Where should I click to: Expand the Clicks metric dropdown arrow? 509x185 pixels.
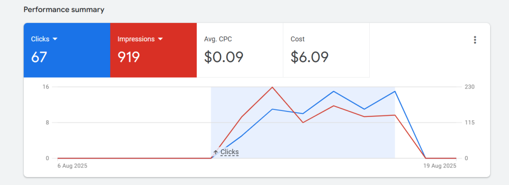point(55,39)
